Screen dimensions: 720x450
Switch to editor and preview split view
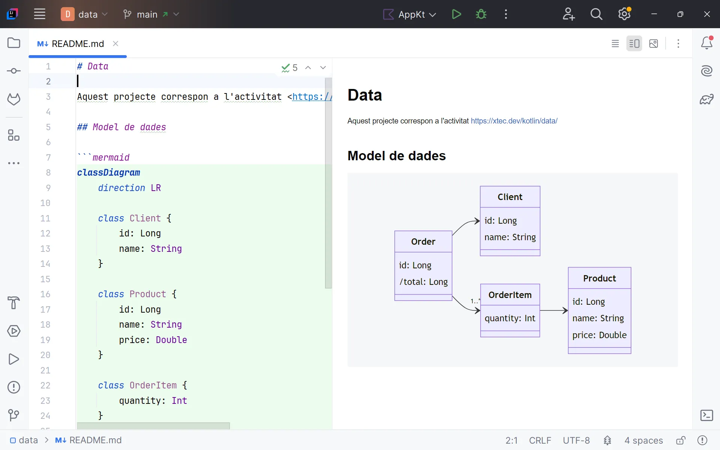[634, 44]
